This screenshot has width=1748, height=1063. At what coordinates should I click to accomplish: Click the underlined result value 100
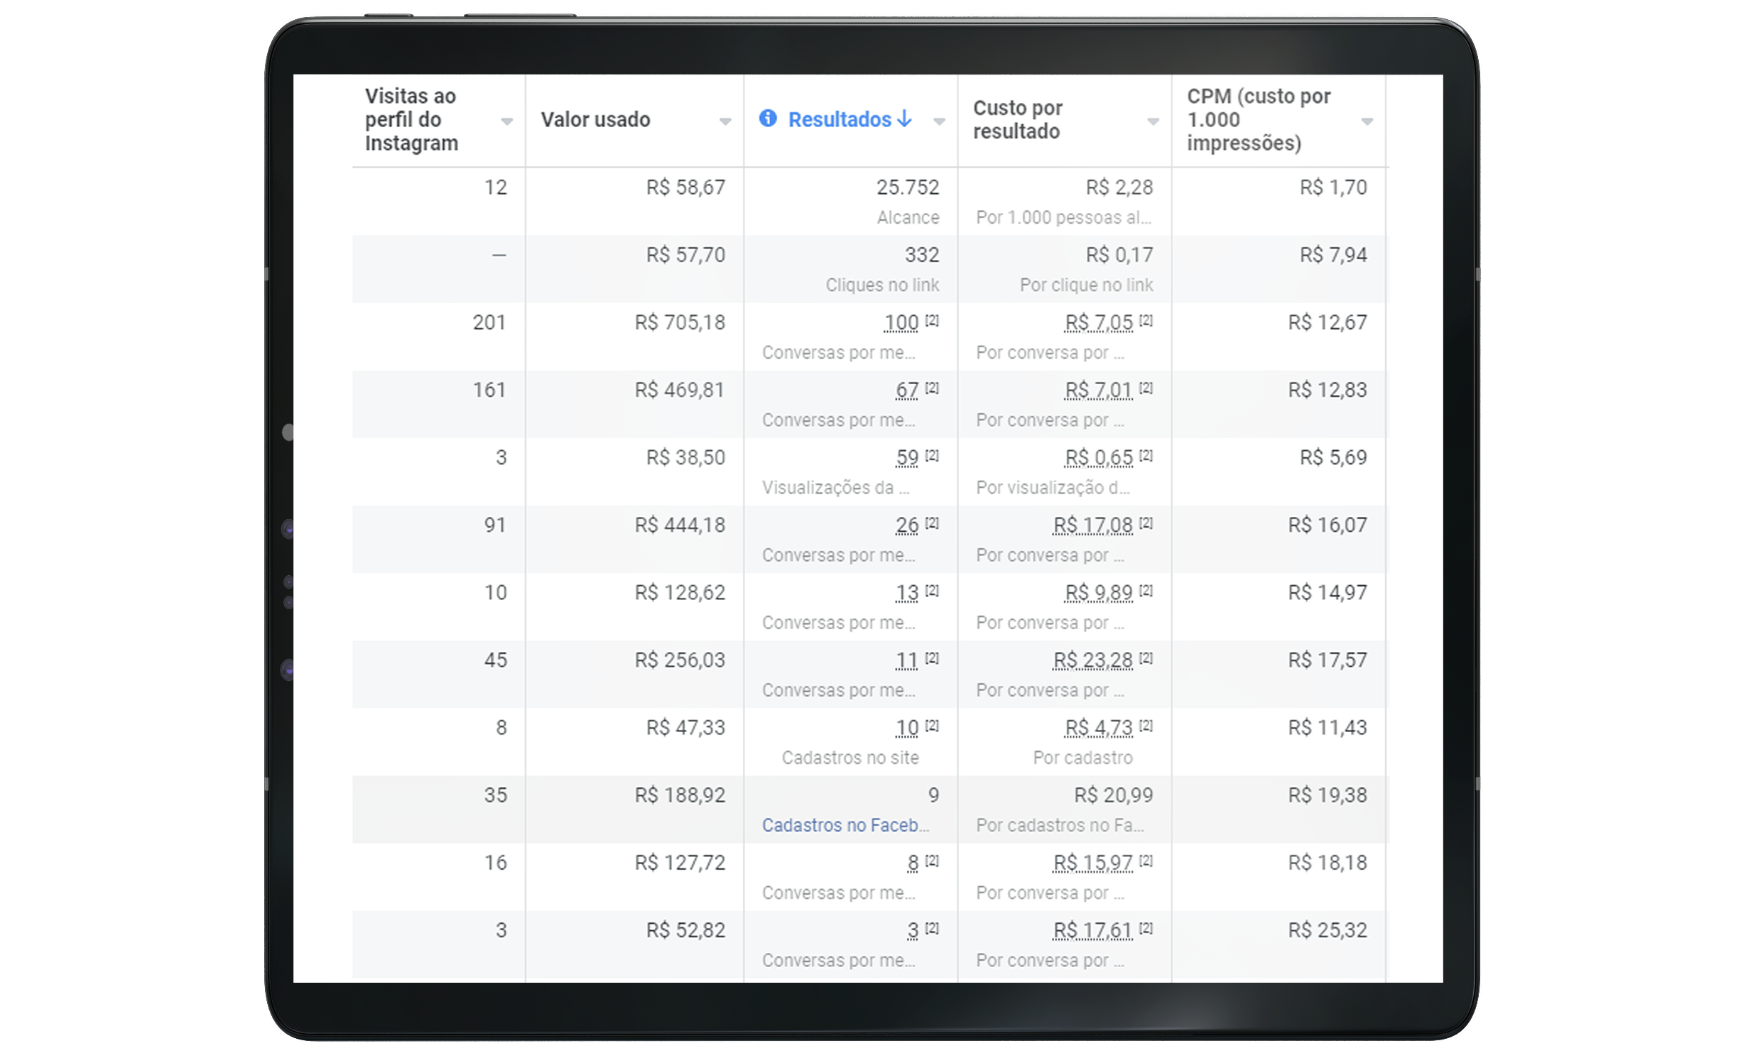click(x=901, y=323)
